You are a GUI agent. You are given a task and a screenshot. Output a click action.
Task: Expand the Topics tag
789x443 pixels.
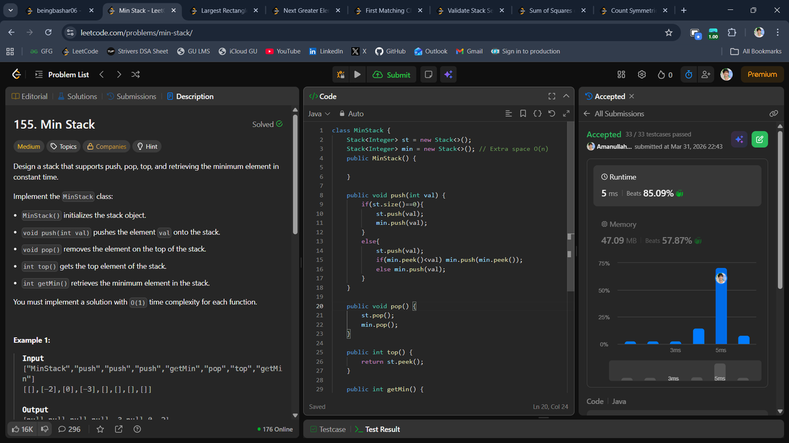click(63, 147)
